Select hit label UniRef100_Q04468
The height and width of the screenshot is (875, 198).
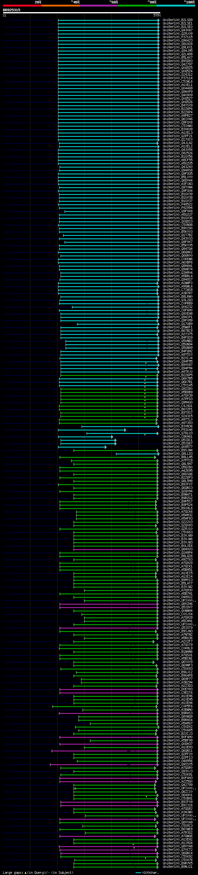click(178, 88)
